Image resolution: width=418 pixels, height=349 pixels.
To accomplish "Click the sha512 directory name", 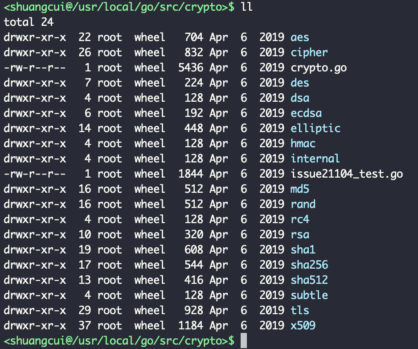I will click(x=309, y=280).
